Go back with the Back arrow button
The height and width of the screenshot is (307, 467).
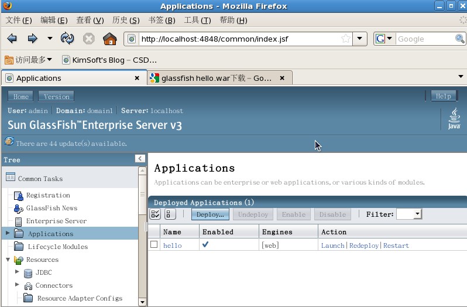tap(12, 39)
